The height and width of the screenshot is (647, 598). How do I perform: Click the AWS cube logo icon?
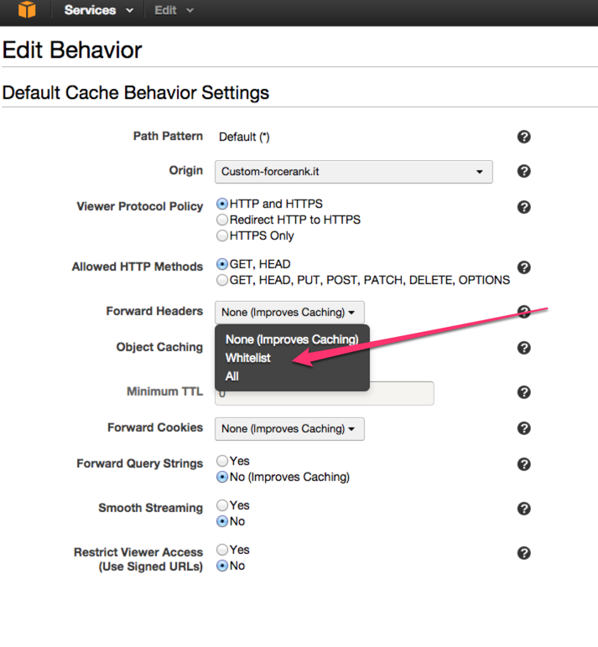[x=27, y=10]
